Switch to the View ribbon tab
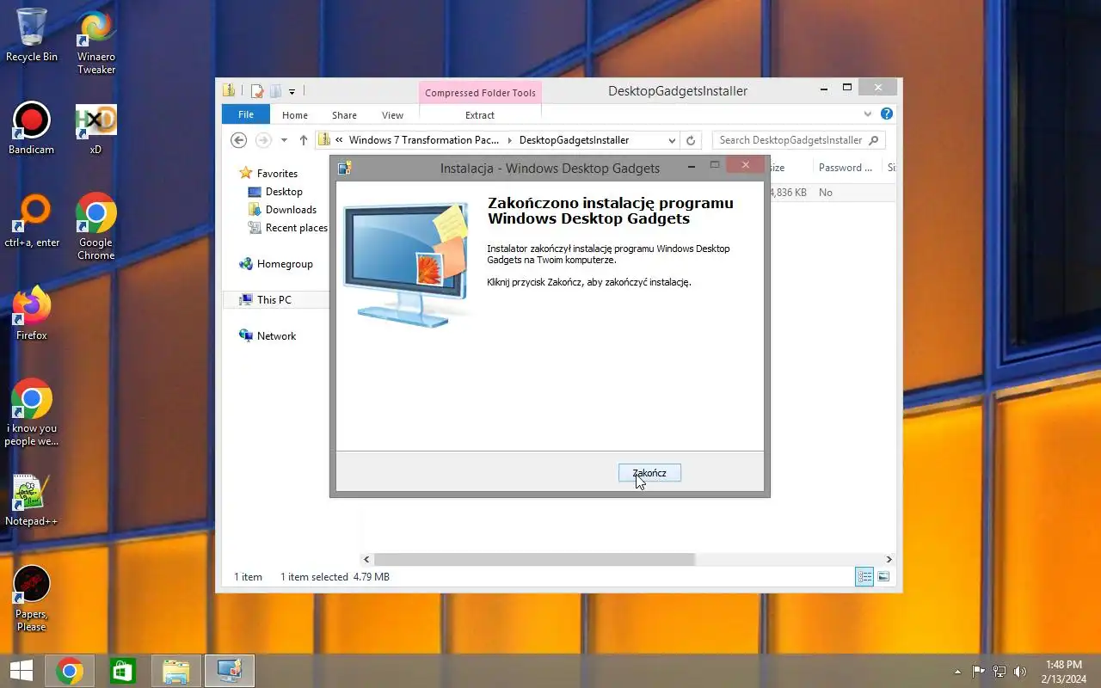This screenshot has height=688, width=1101. 392,115
